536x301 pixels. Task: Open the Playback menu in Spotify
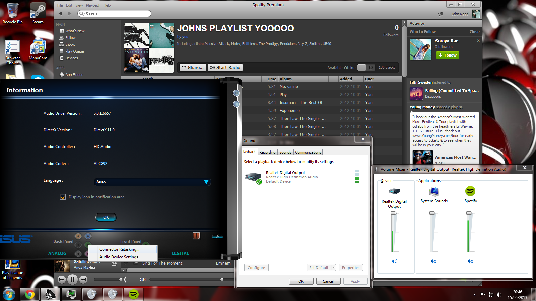pyautogui.click(x=93, y=5)
